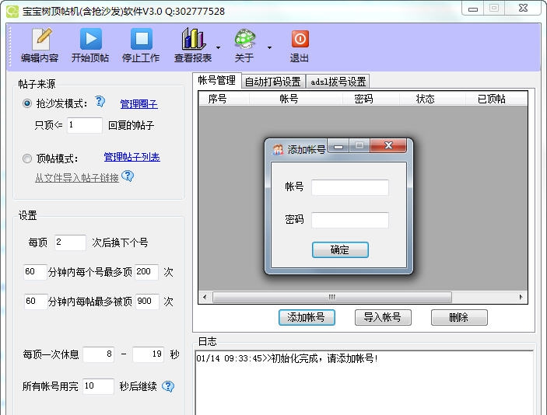Click the 删除 button
This screenshot has width=547, height=415.
tap(459, 317)
